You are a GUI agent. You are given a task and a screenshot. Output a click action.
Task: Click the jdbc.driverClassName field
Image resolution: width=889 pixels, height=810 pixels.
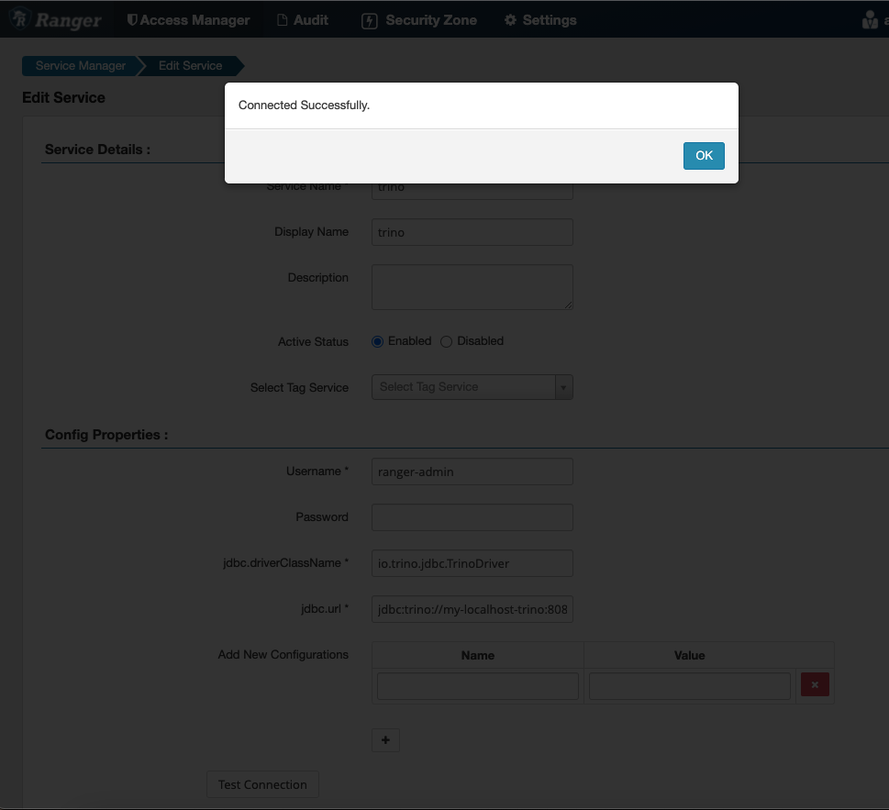[x=472, y=563]
